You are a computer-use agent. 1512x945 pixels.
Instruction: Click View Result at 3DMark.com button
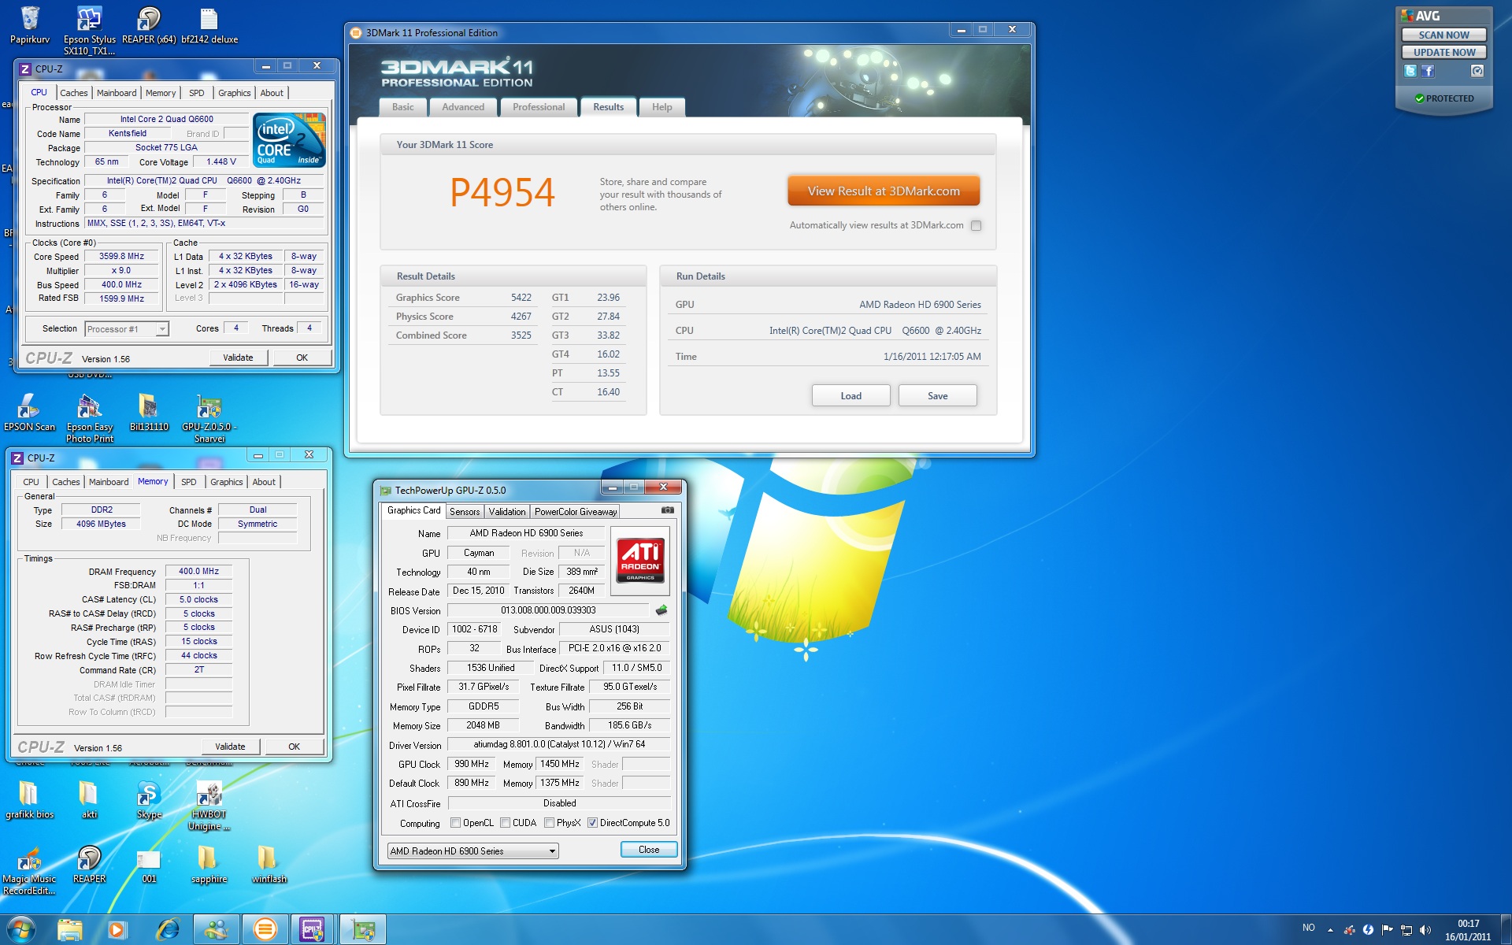[884, 191]
